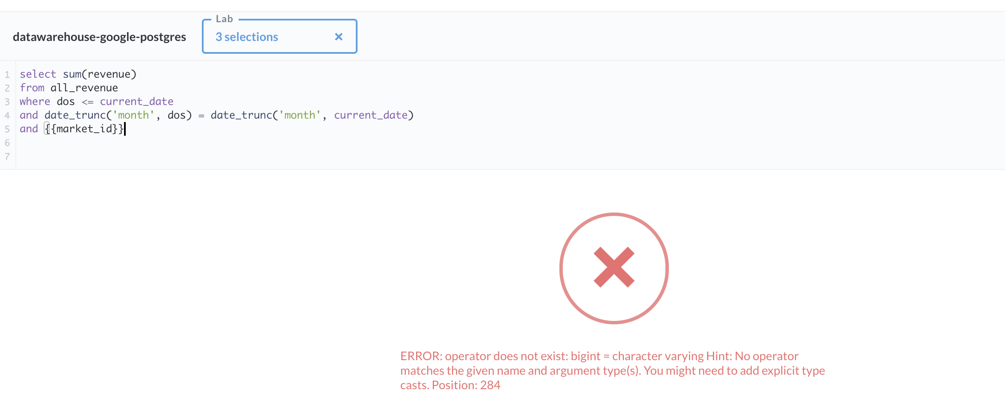
Task: Select the where keyword in the query
Action: pos(34,101)
